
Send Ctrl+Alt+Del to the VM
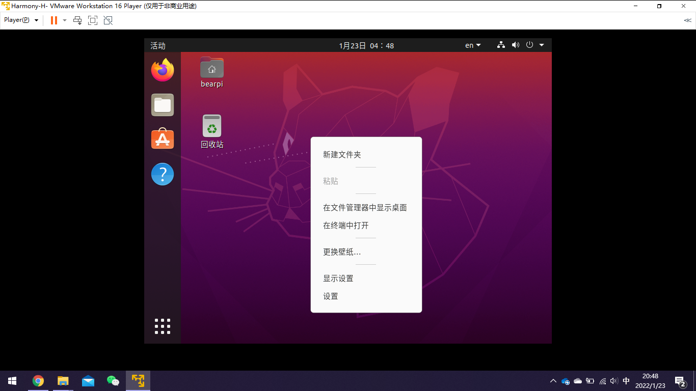(77, 20)
